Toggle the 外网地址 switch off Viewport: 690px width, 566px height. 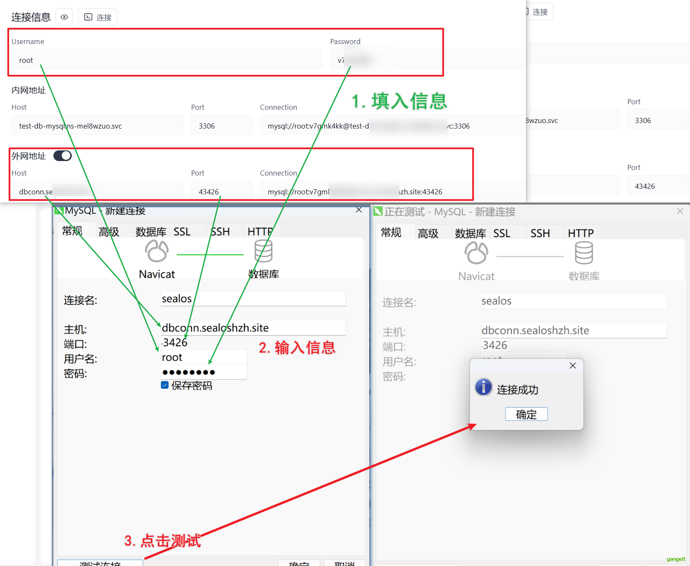tap(62, 156)
